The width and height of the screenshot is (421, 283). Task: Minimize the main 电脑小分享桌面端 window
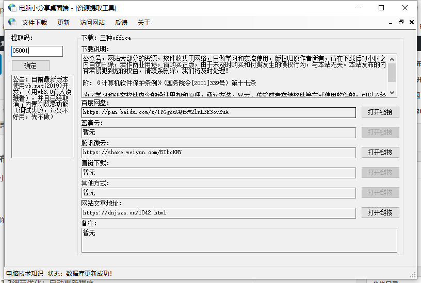pyautogui.click(x=358, y=8)
